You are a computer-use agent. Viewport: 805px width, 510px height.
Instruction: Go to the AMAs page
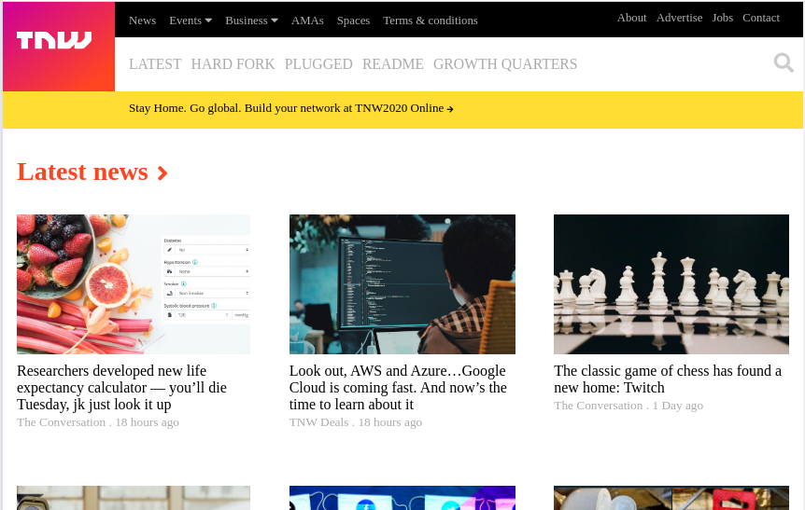307,21
